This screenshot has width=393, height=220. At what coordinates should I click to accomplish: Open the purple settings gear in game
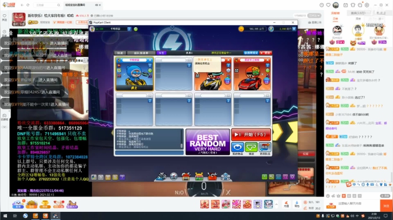tap(292, 177)
